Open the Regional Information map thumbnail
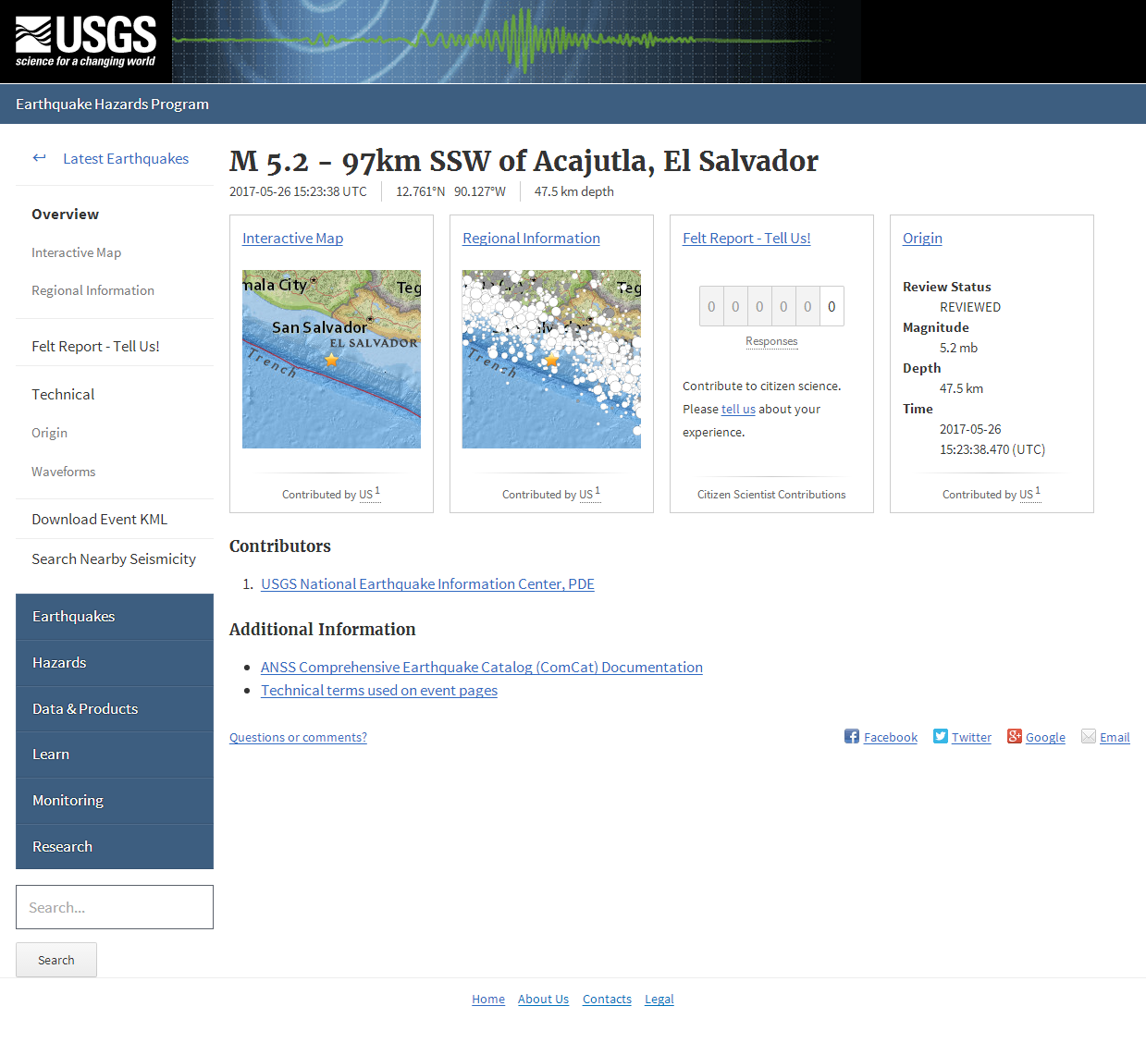Screen dimensions: 1146x1043 551,359
